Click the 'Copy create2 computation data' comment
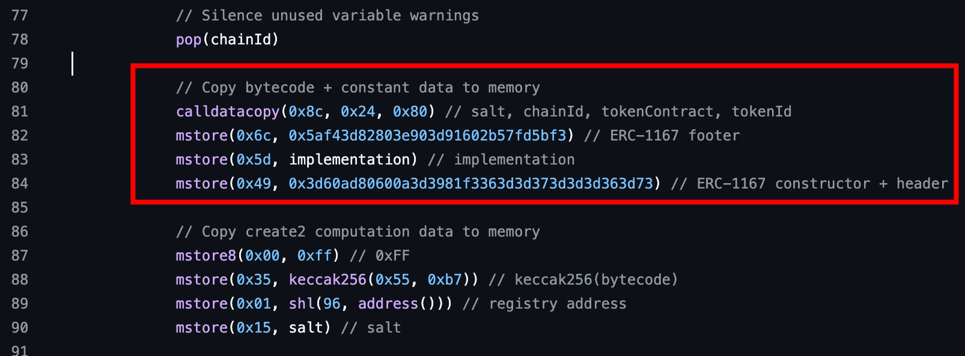965x356 pixels. (x=358, y=232)
